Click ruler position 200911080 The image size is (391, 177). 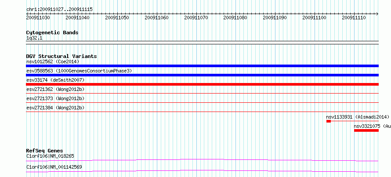click(x=235, y=18)
